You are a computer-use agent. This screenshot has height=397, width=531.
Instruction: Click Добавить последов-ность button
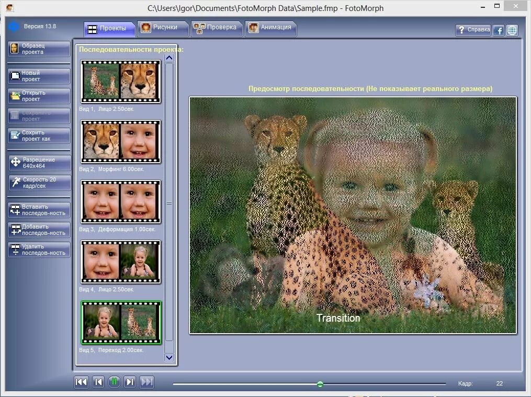[x=39, y=230]
